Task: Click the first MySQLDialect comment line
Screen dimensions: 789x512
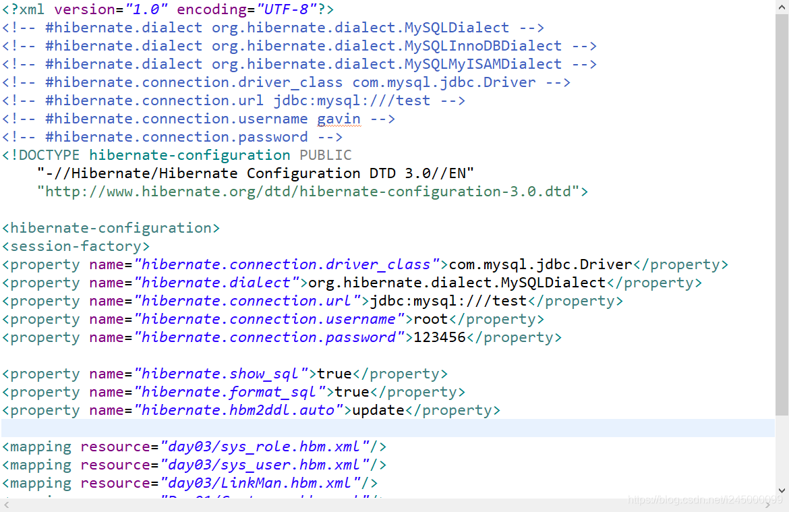Action: [x=273, y=28]
